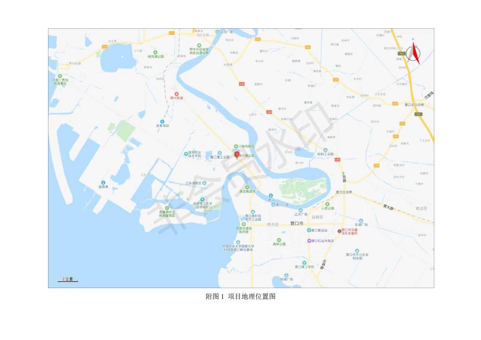The height and width of the screenshot is (340, 481).
Task: Click the 2公里 scale bar
Action: pyautogui.click(x=68, y=279)
